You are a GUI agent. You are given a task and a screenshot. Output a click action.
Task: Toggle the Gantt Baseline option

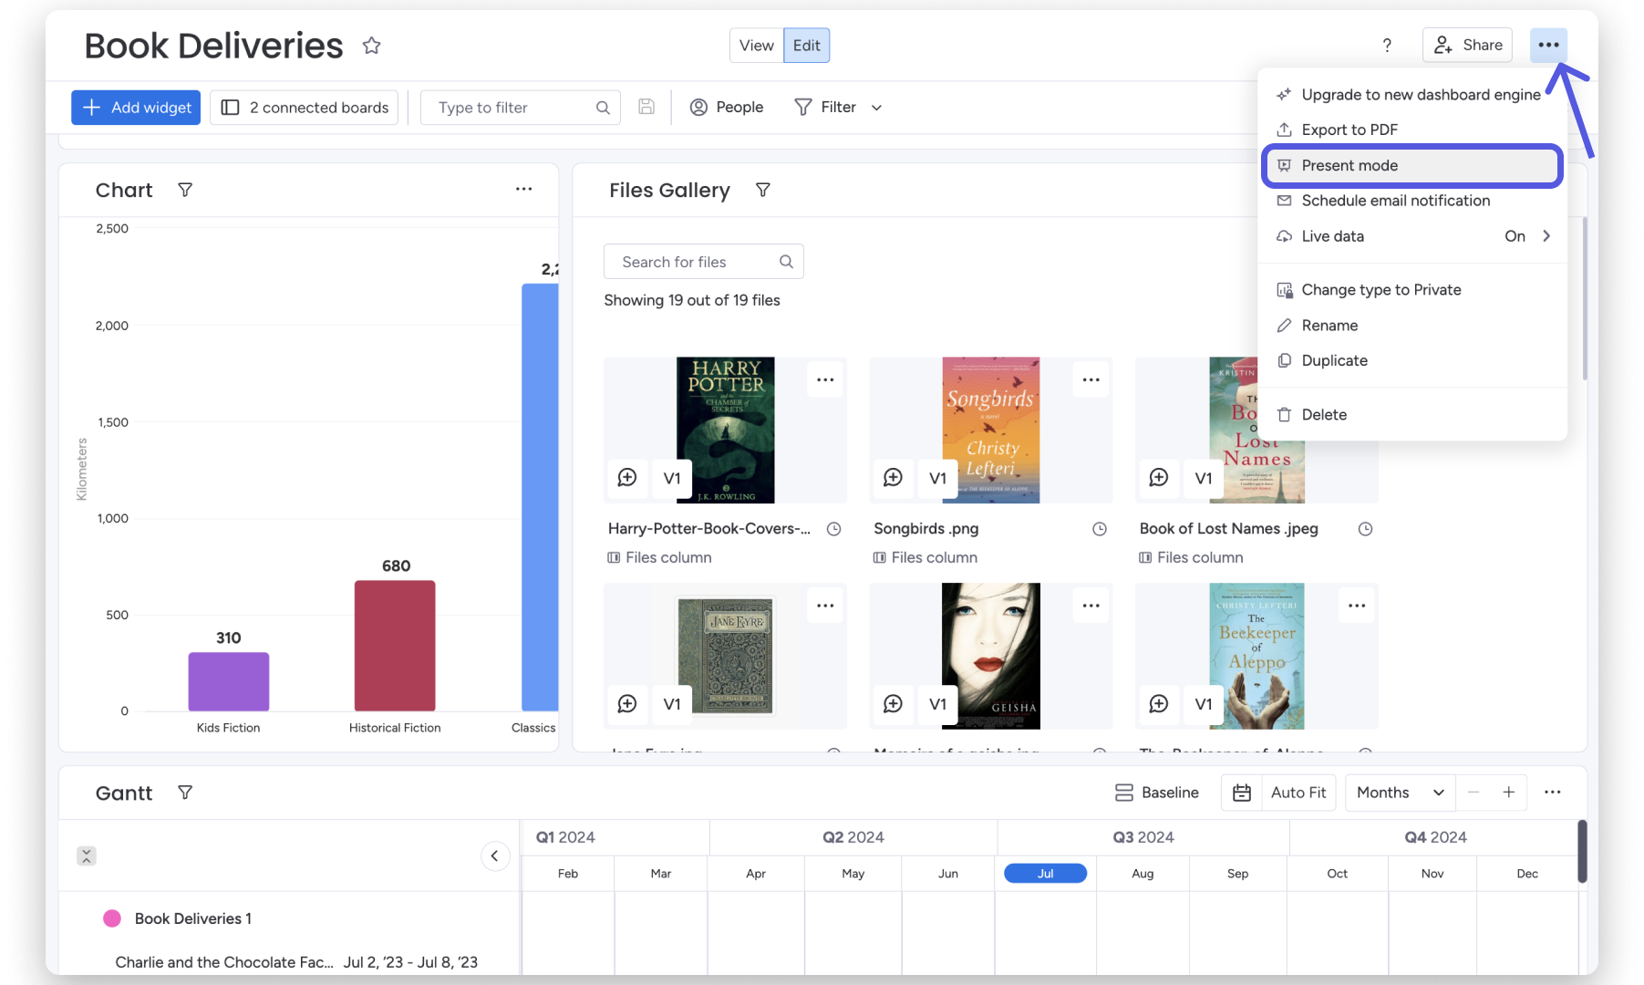[1156, 793]
